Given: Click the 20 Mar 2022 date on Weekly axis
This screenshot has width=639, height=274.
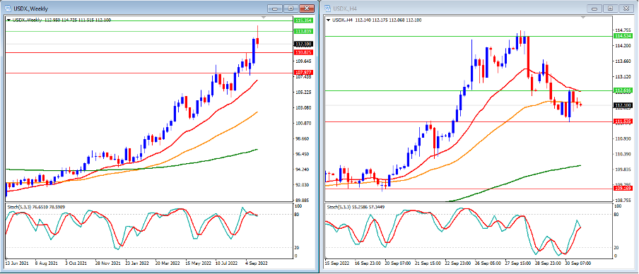Looking at the screenshot, I should [x=167, y=263].
